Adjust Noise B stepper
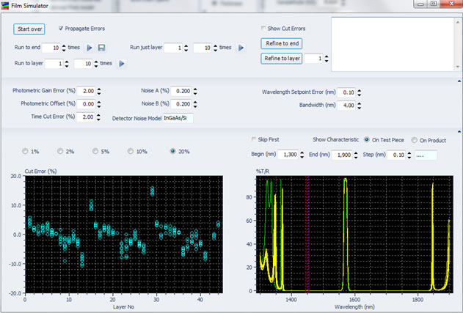The width and height of the screenshot is (463, 313). pyautogui.click(x=195, y=104)
